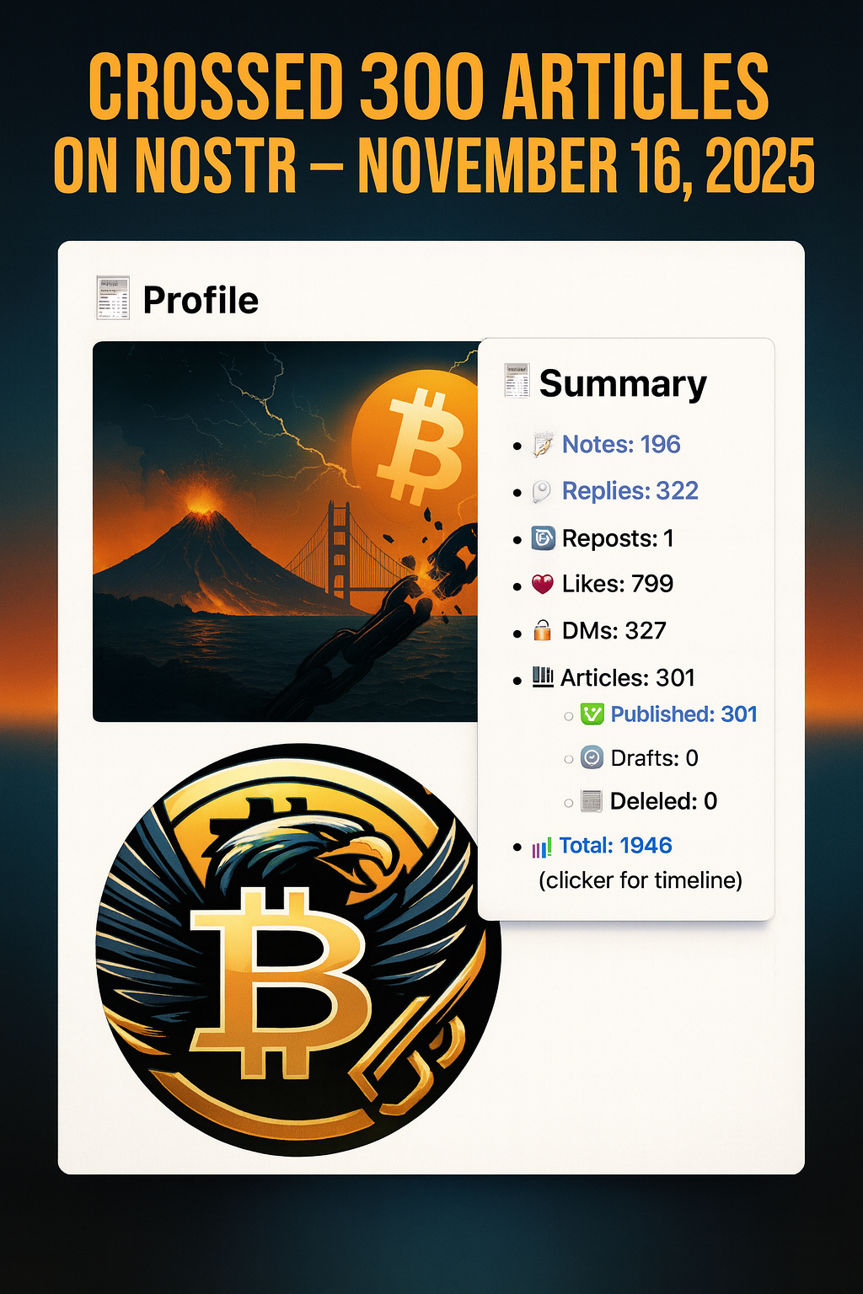Click the Drafts clock icon
The width and height of the screenshot is (863, 1294).
point(592,757)
